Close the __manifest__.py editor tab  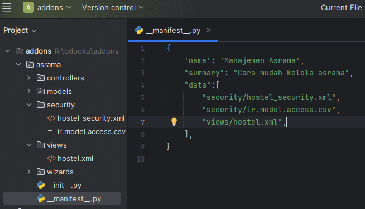209,30
